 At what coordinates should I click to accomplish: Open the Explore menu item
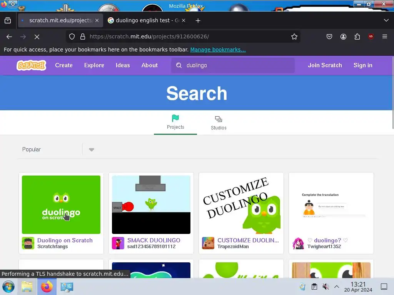click(94, 65)
